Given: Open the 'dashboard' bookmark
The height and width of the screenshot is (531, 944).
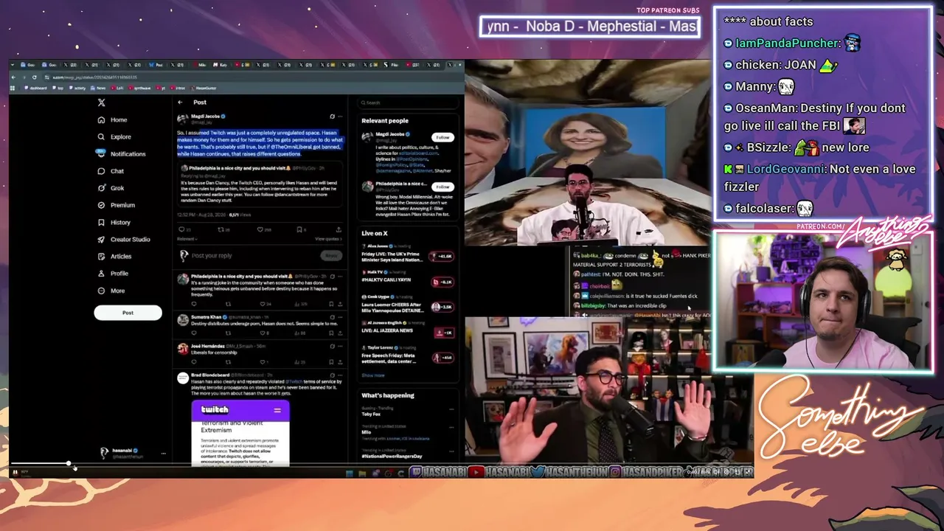Looking at the screenshot, I should coord(37,88).
